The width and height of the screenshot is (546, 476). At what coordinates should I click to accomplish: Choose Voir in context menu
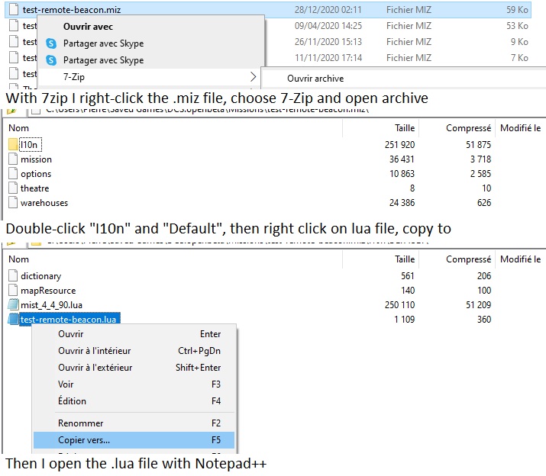click(134, 384)
